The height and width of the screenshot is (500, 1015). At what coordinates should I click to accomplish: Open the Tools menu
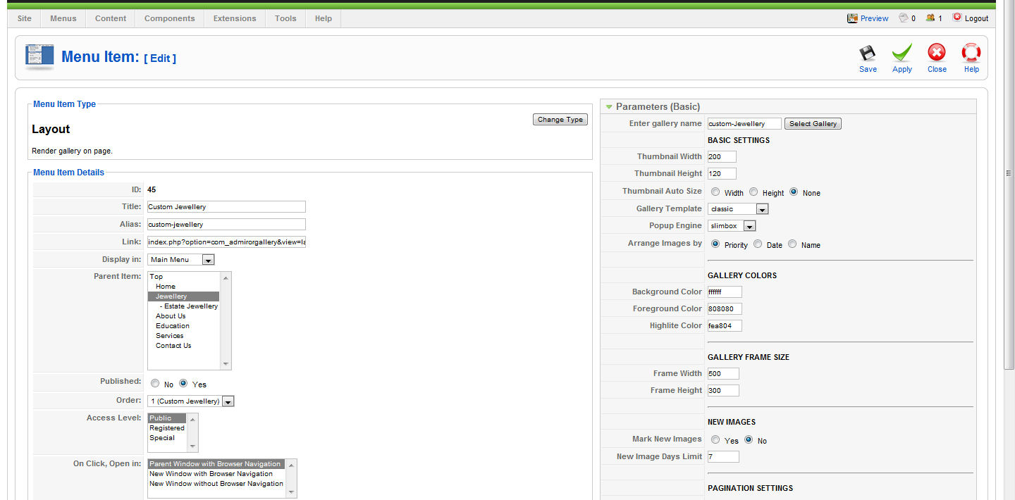click(285, 18)
